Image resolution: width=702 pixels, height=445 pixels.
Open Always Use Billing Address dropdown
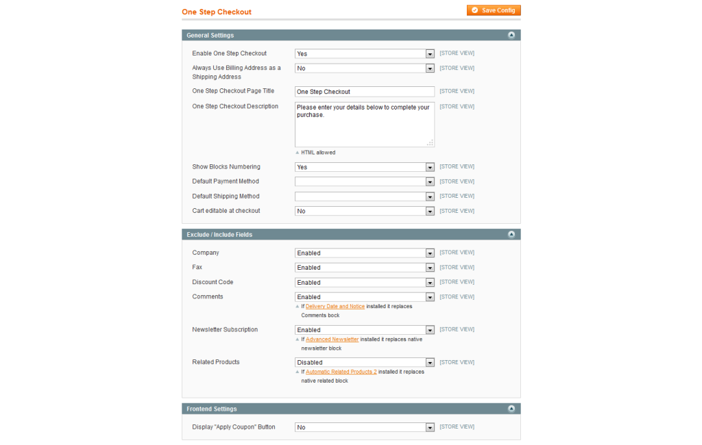[365, 68]
